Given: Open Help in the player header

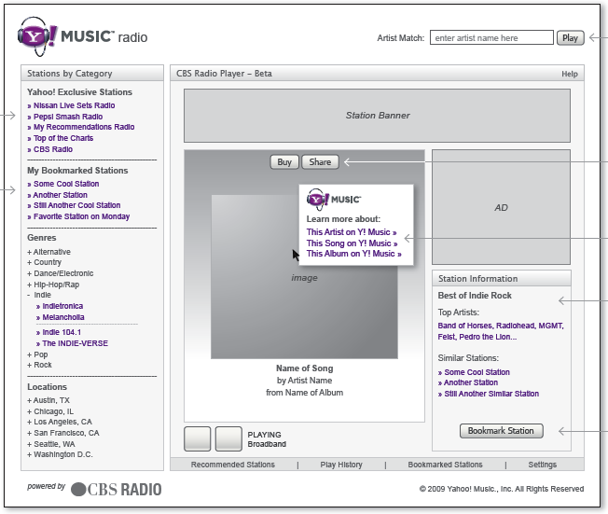Looking at the screenshot, I should (569, 74).
